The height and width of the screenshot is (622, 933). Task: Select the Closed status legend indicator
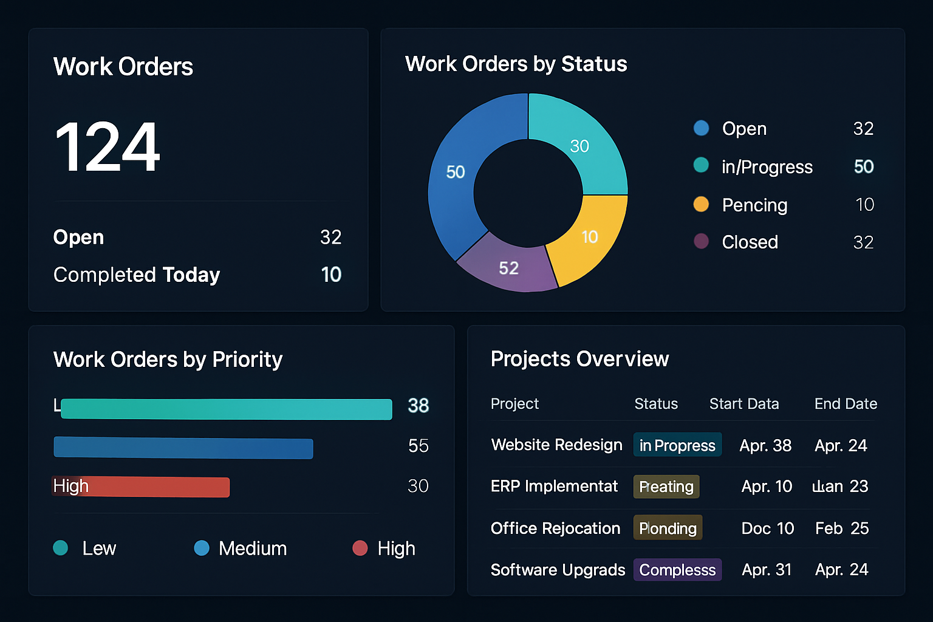click(x=701, y=242)
